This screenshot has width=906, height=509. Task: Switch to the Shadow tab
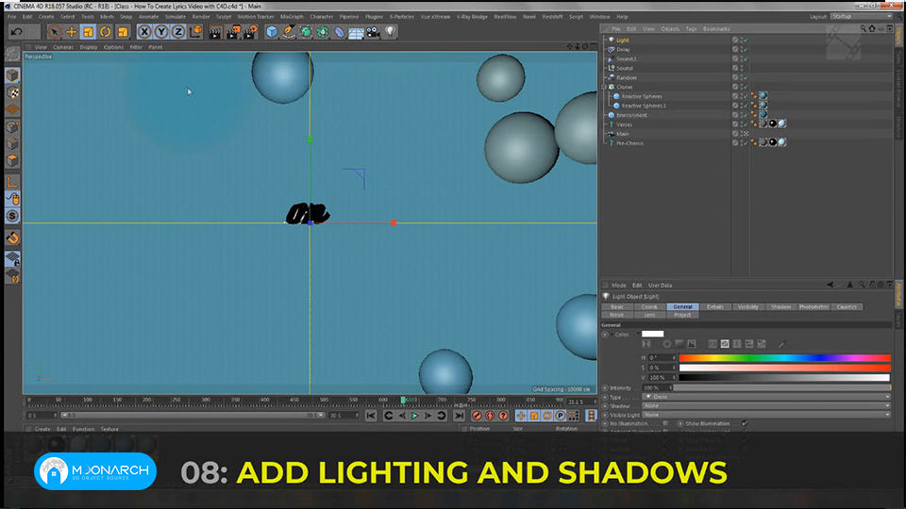(780, 307)
